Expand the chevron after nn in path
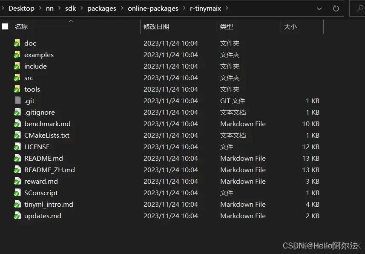The height and width of the screenshot is (254, 365). click(x=59, y=8)
